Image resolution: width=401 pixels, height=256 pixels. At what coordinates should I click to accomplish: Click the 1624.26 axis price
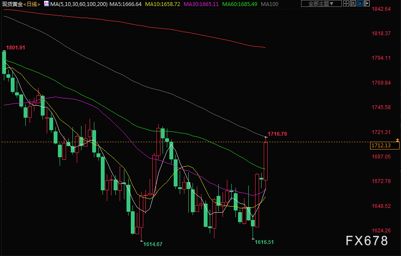pos(381,231)
